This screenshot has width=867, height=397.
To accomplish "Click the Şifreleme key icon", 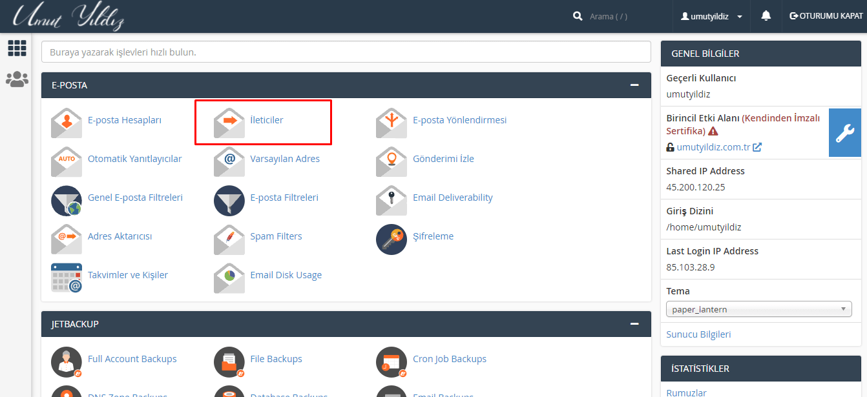I will coord(392,239).
